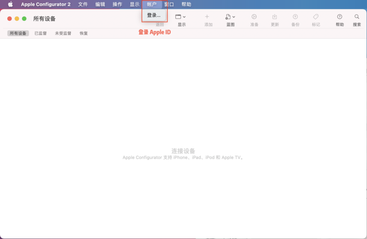Open the 窗口 menu
The image size is (367, 239).
169,4
